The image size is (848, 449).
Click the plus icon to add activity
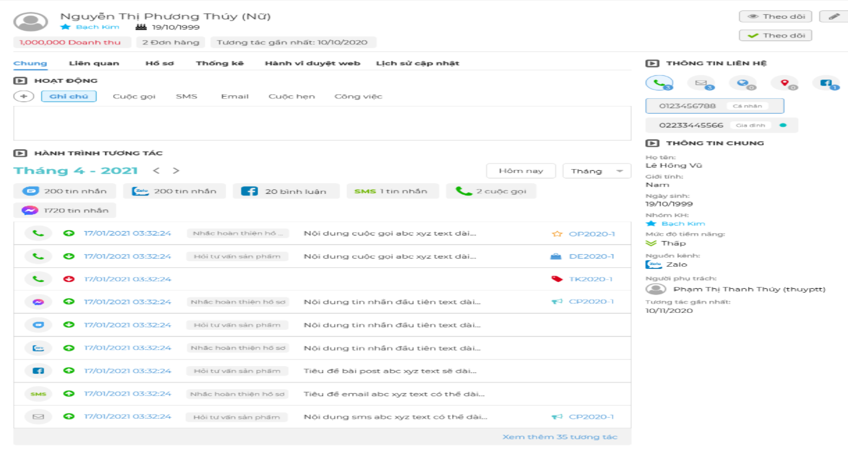(x=24, y=96)
